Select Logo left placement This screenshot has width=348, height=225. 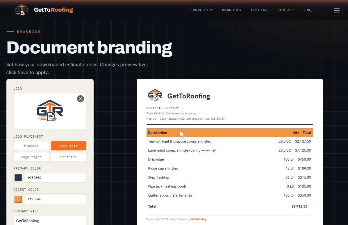click(x=68, y=146)
